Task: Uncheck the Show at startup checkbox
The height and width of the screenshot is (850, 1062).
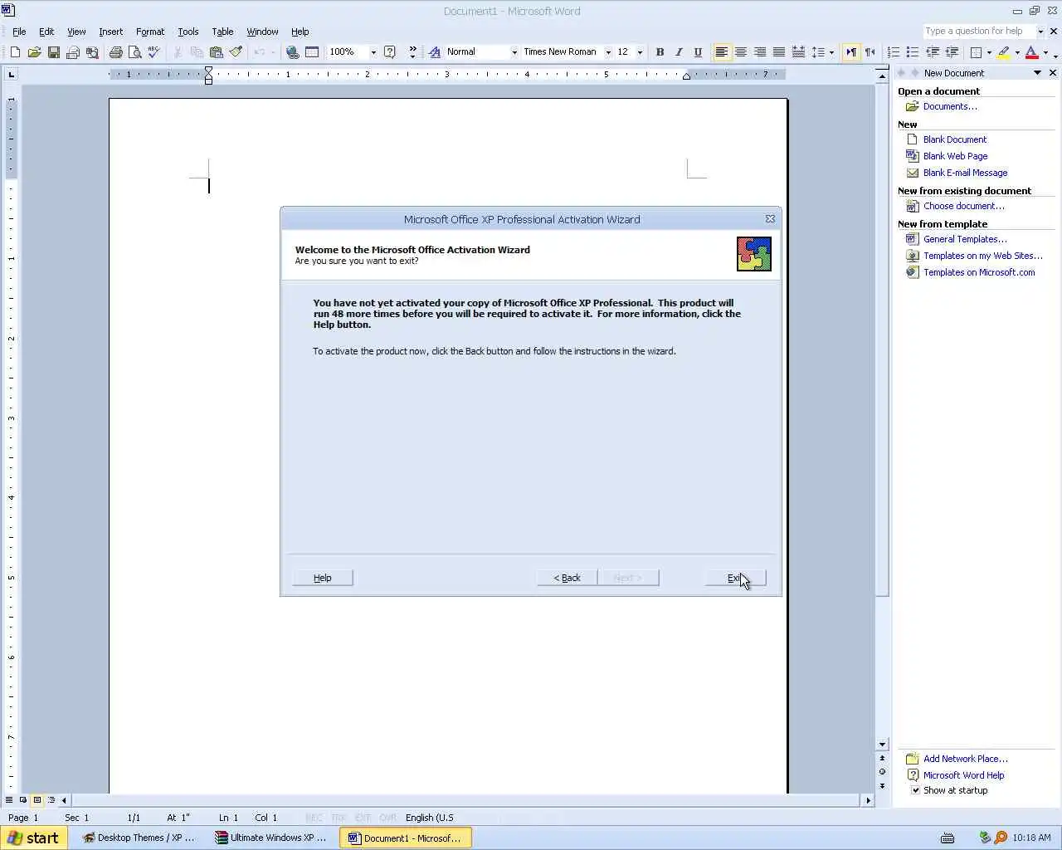Action: click(x=916, y=790)
